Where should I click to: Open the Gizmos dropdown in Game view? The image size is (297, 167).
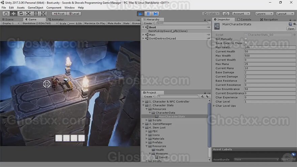pyautogui.click(x=136, y=23)
